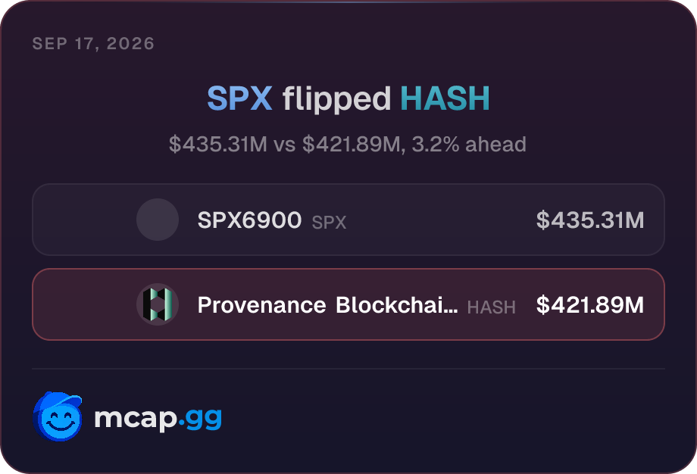
Task: Click the mcap.gg smiley mascot logo
Action: click(x=58, y=416)
